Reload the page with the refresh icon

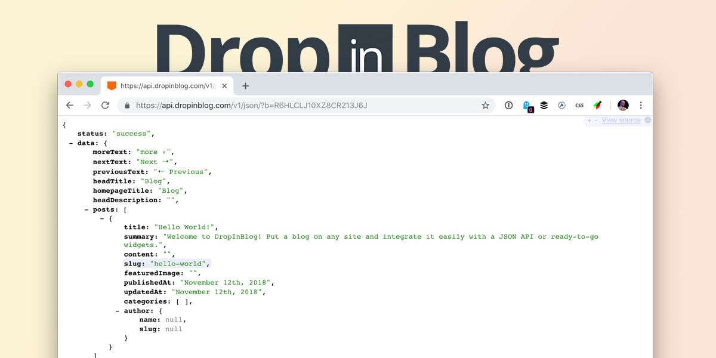click(x=106, y=105)
